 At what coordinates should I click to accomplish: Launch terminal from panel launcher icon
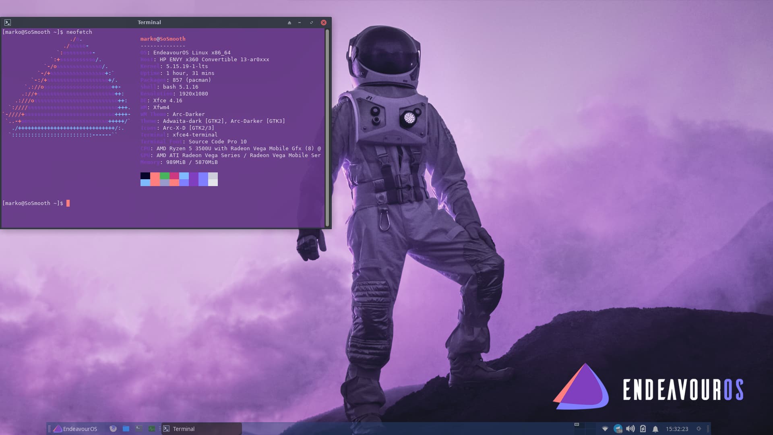click(139, 429)
